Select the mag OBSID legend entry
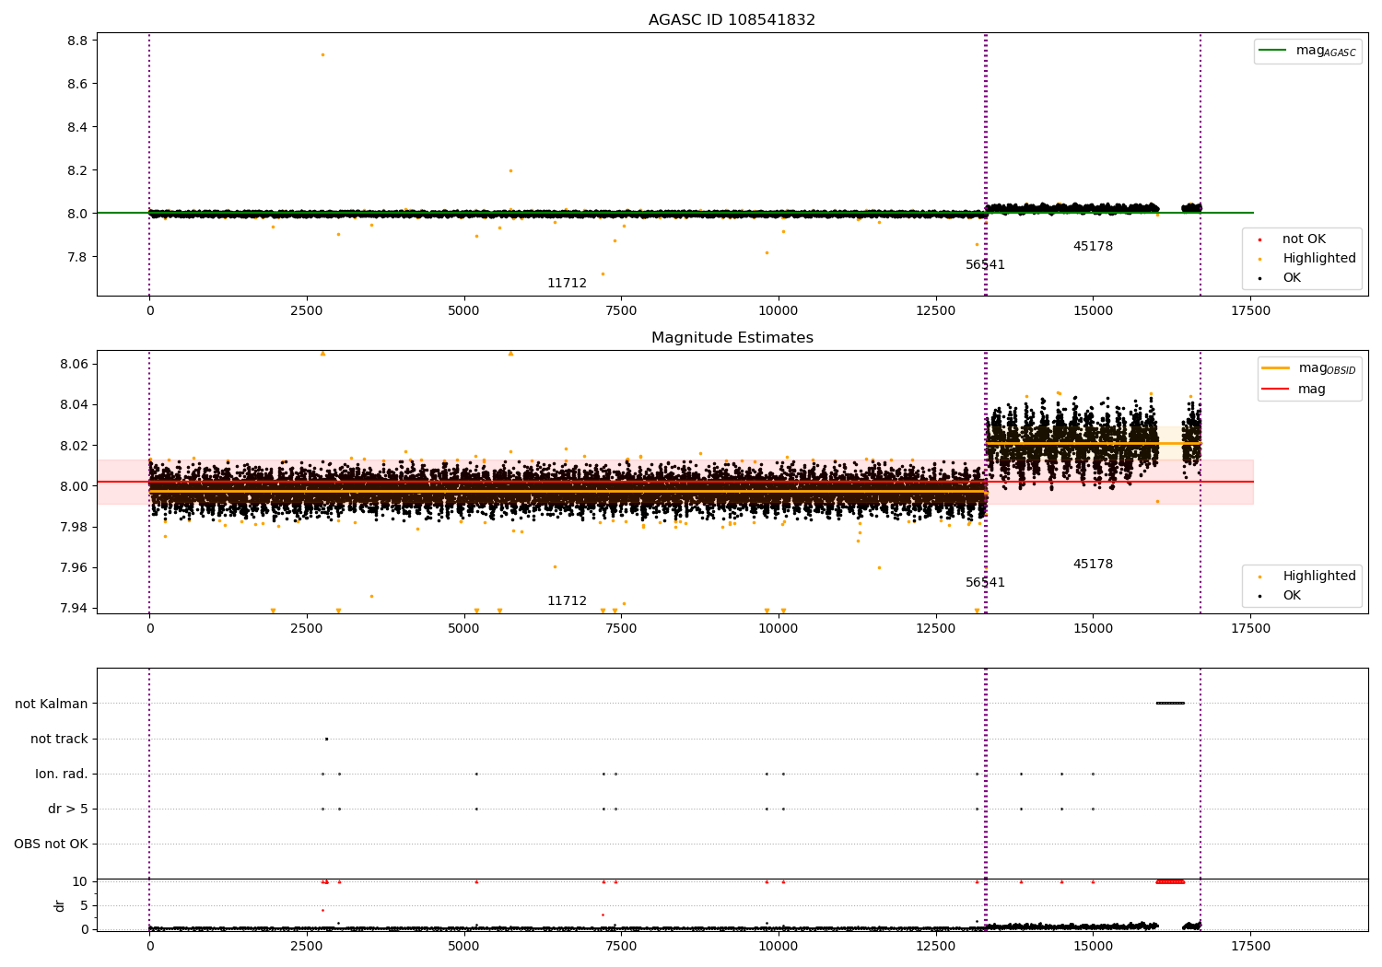Viewport: 1382px width, 967px height. [x=1309, y=368]
